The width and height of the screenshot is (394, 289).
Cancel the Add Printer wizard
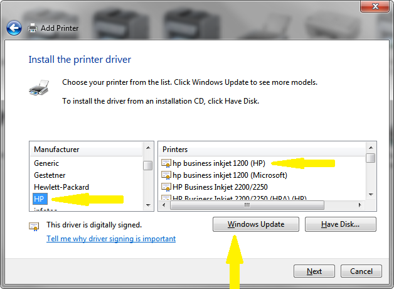[x=361, y=271]
